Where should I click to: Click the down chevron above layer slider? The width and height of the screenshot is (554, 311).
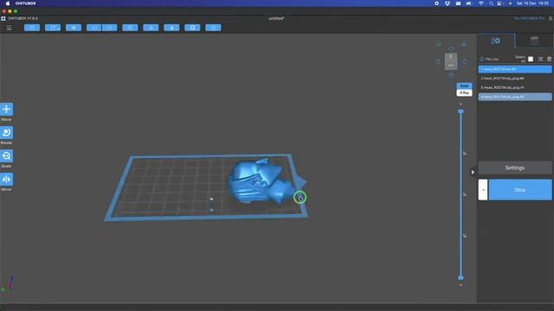(x=461, y=104)
